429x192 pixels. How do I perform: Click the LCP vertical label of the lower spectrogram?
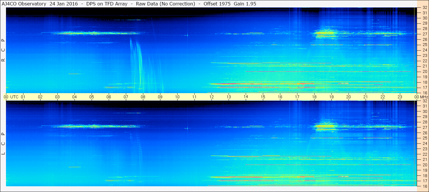coord(3,144)
